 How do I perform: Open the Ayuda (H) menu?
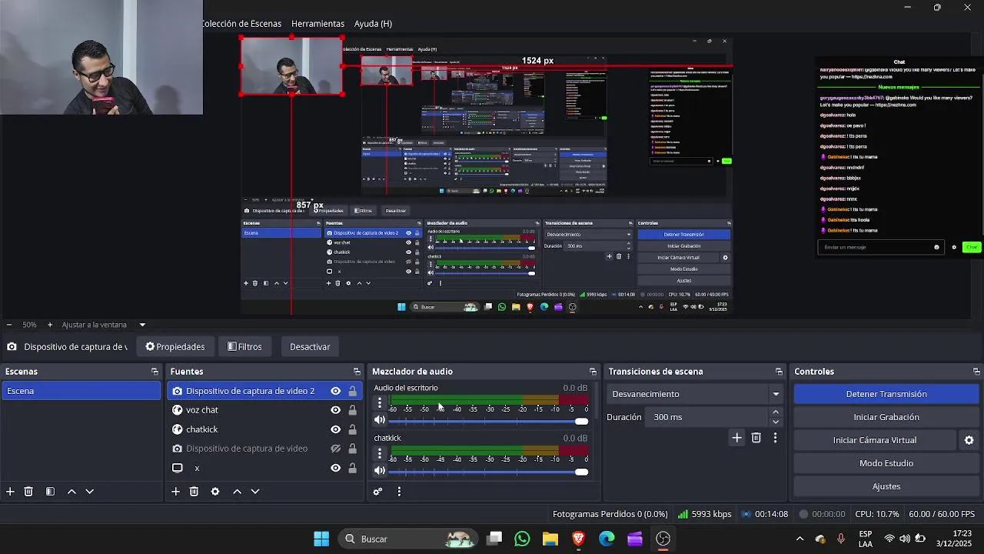pos(373,24)
